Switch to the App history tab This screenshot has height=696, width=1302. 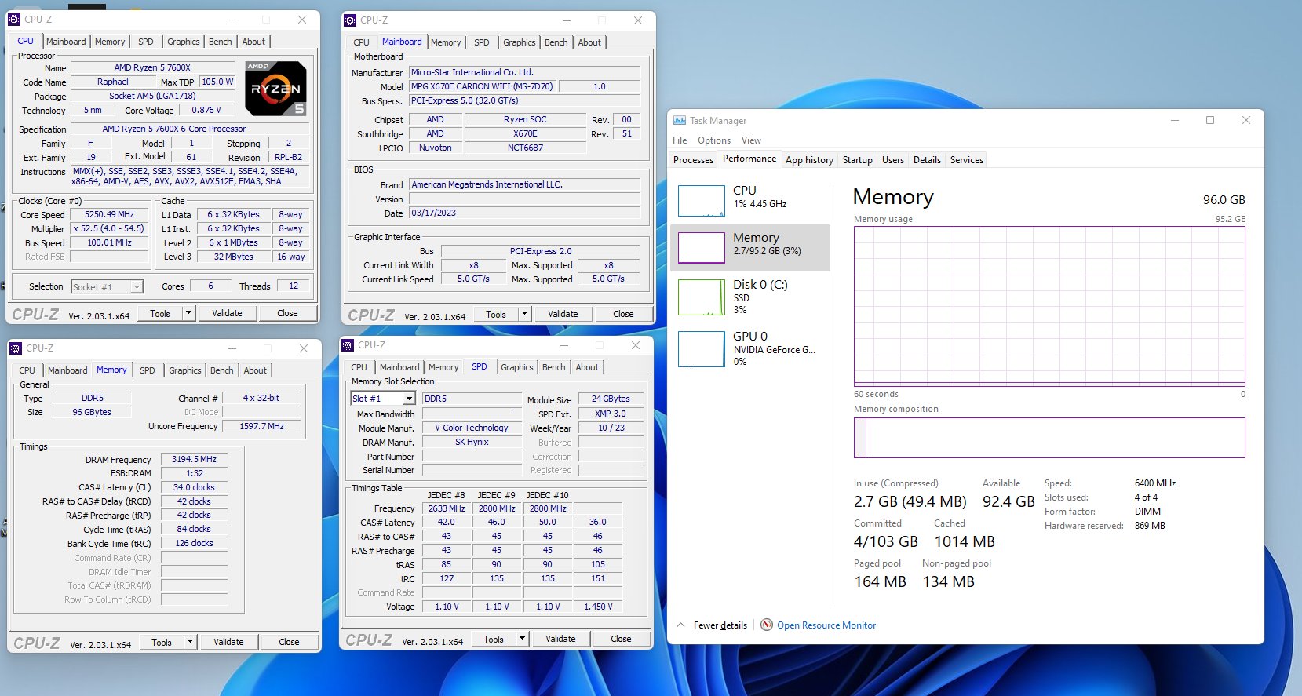[x=809, y=160]
